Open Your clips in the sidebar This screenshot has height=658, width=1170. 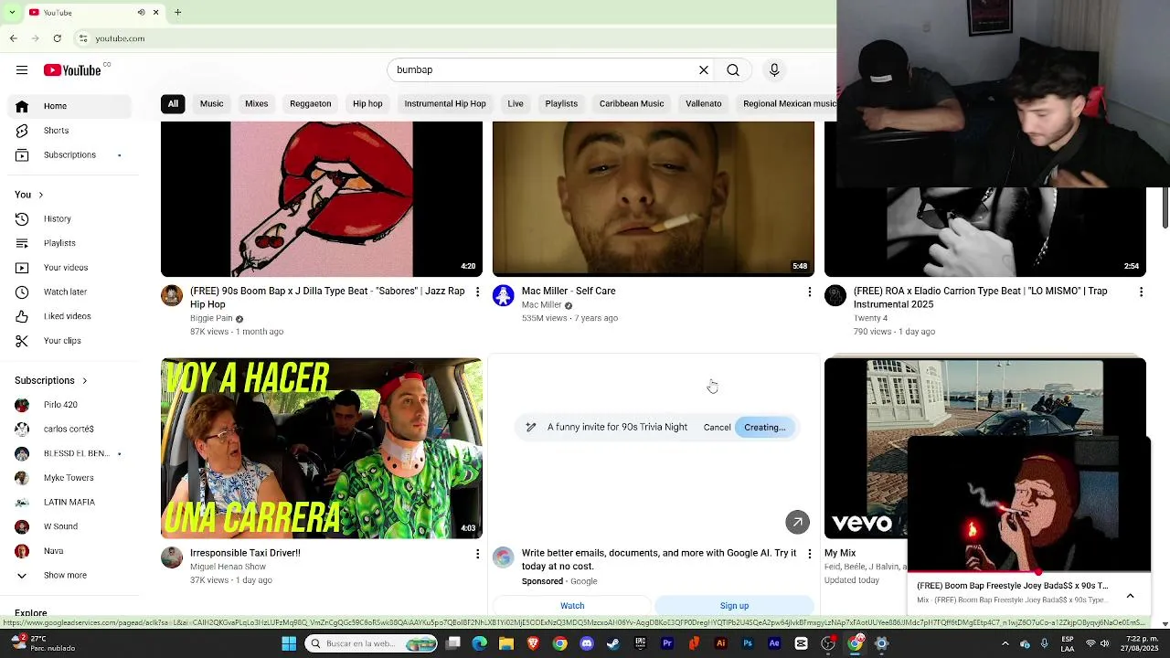point(69,341)
